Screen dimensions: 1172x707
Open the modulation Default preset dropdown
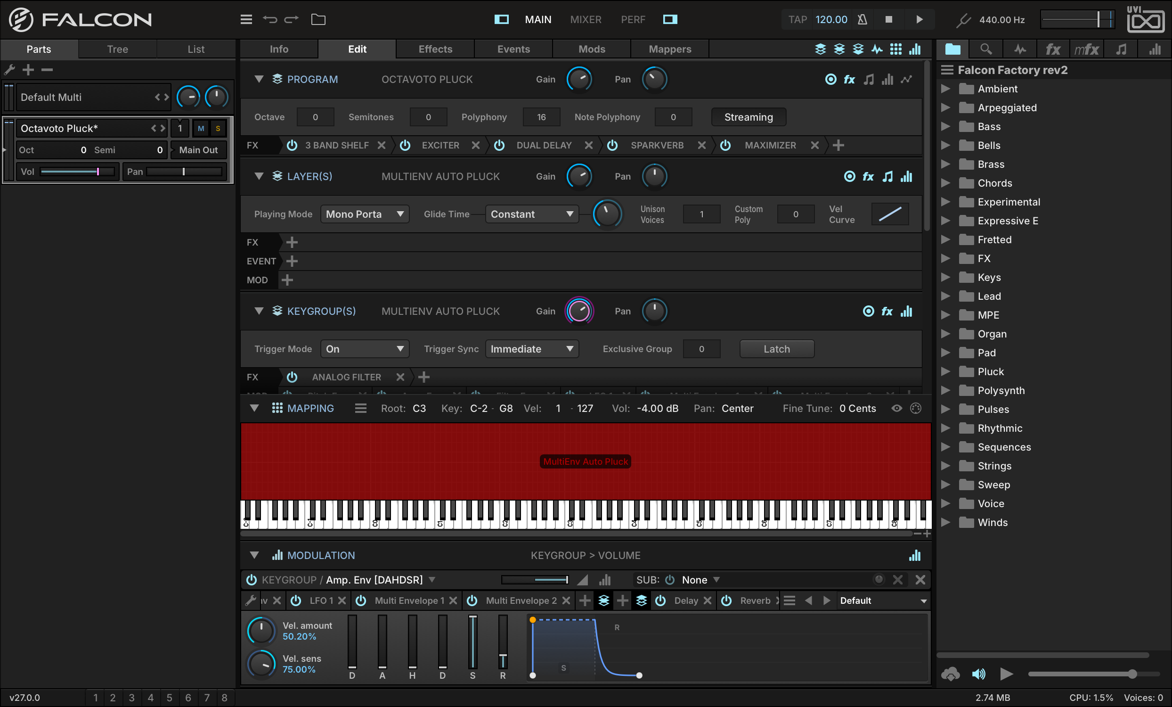[x=883, y=600]
